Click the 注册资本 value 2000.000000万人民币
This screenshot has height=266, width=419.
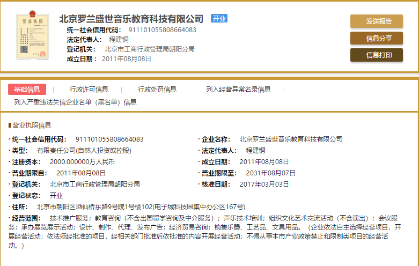click(82, 161)
